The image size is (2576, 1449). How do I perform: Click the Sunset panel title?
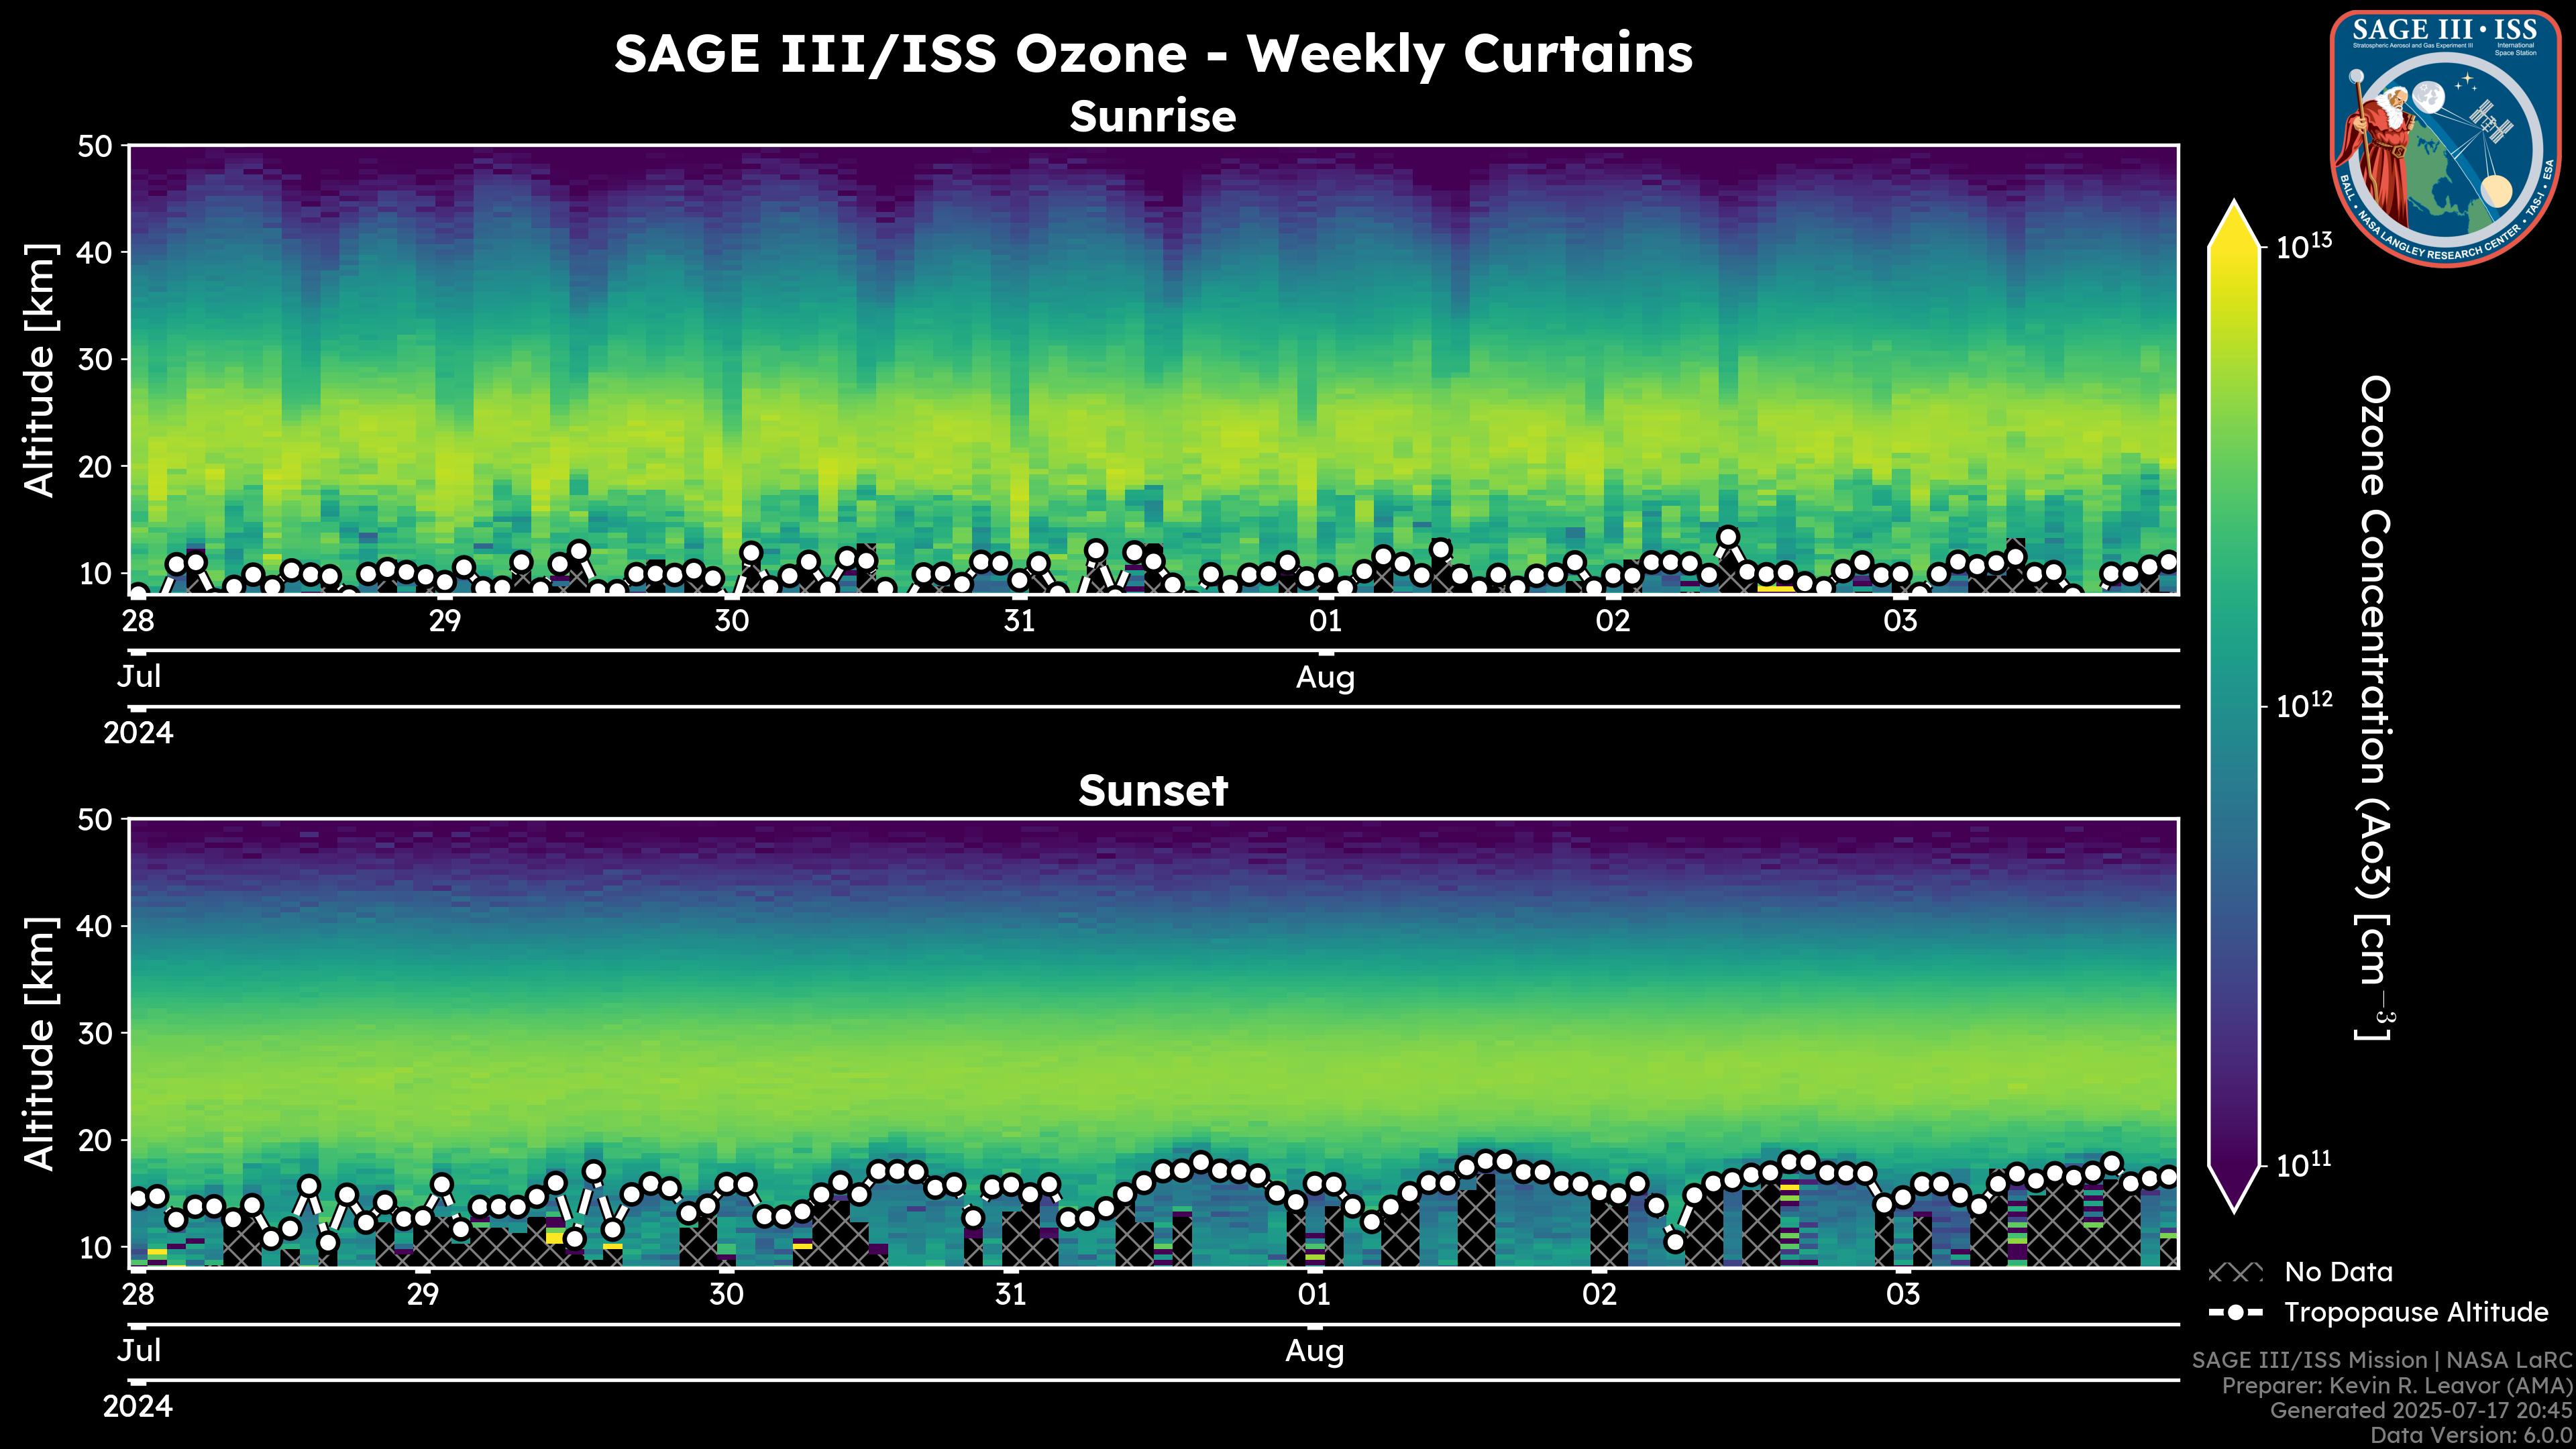(1153, 791)
